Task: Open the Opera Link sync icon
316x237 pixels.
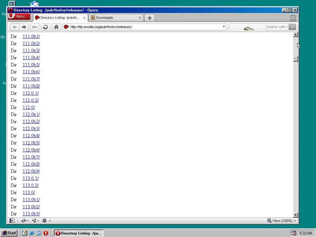Action: point(23,221)
